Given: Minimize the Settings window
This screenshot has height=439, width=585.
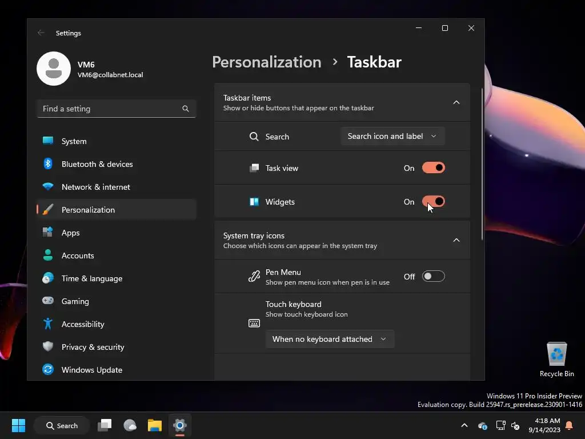Looking at the screenshot, I should [419, 28].
